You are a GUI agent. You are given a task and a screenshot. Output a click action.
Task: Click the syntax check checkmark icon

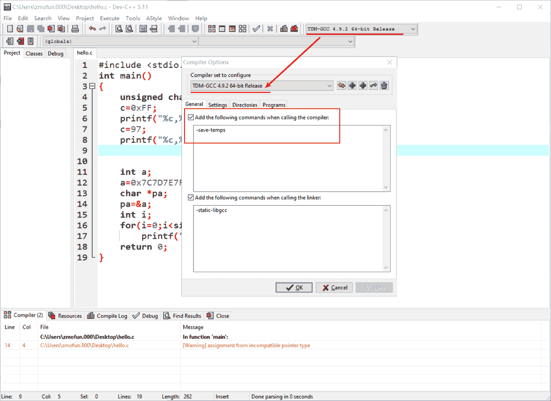pos(256,28)
